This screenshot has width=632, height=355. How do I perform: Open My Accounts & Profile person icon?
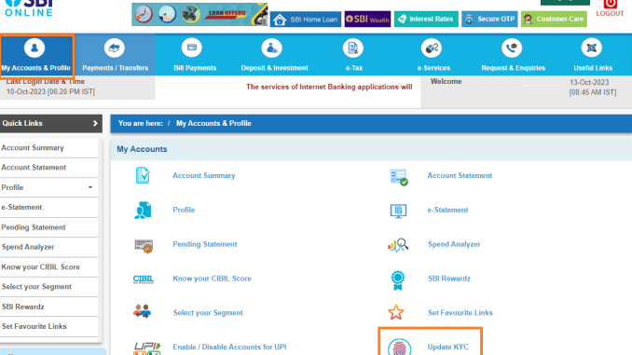(x=34, y=48)
